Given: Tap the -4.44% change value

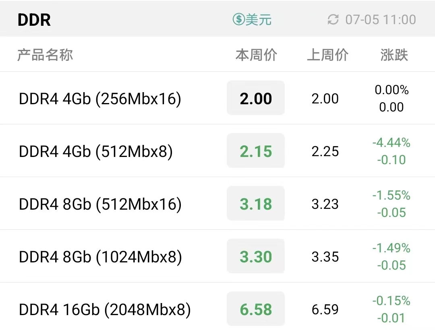Looking at the screenshot, I should coord(391,142).
